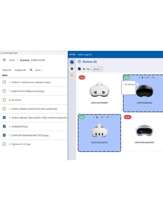Click the serial number under Sarah's headset
Screen dimensions: 163x211
coord(145,142)
